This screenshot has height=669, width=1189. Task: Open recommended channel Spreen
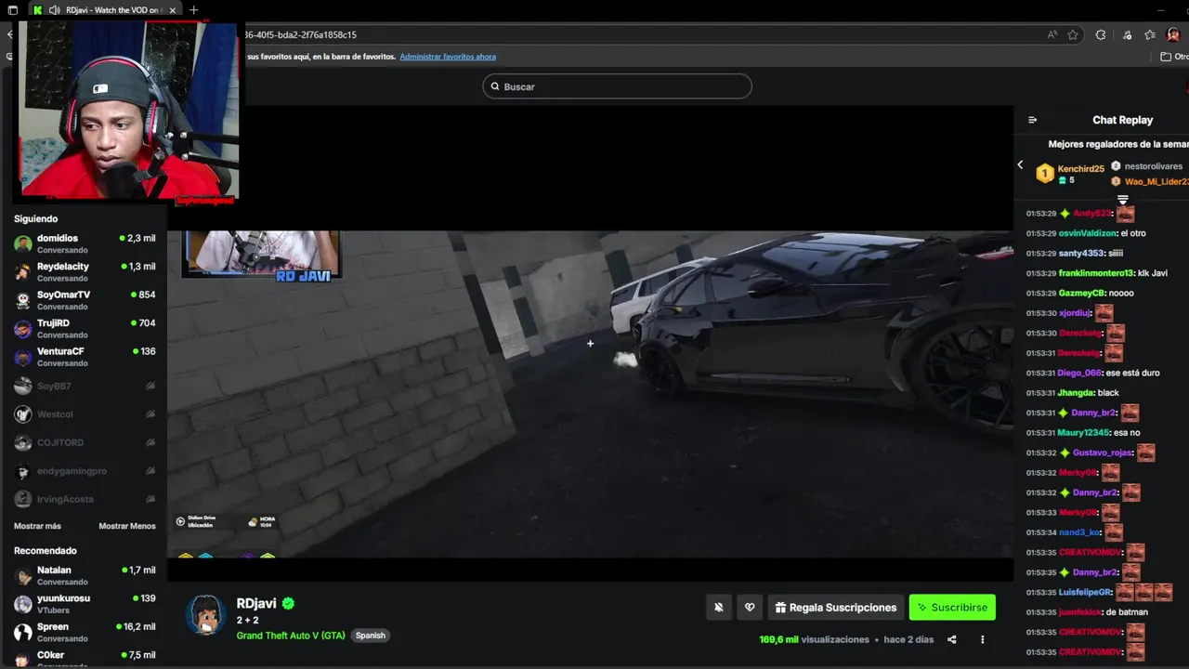84,632
